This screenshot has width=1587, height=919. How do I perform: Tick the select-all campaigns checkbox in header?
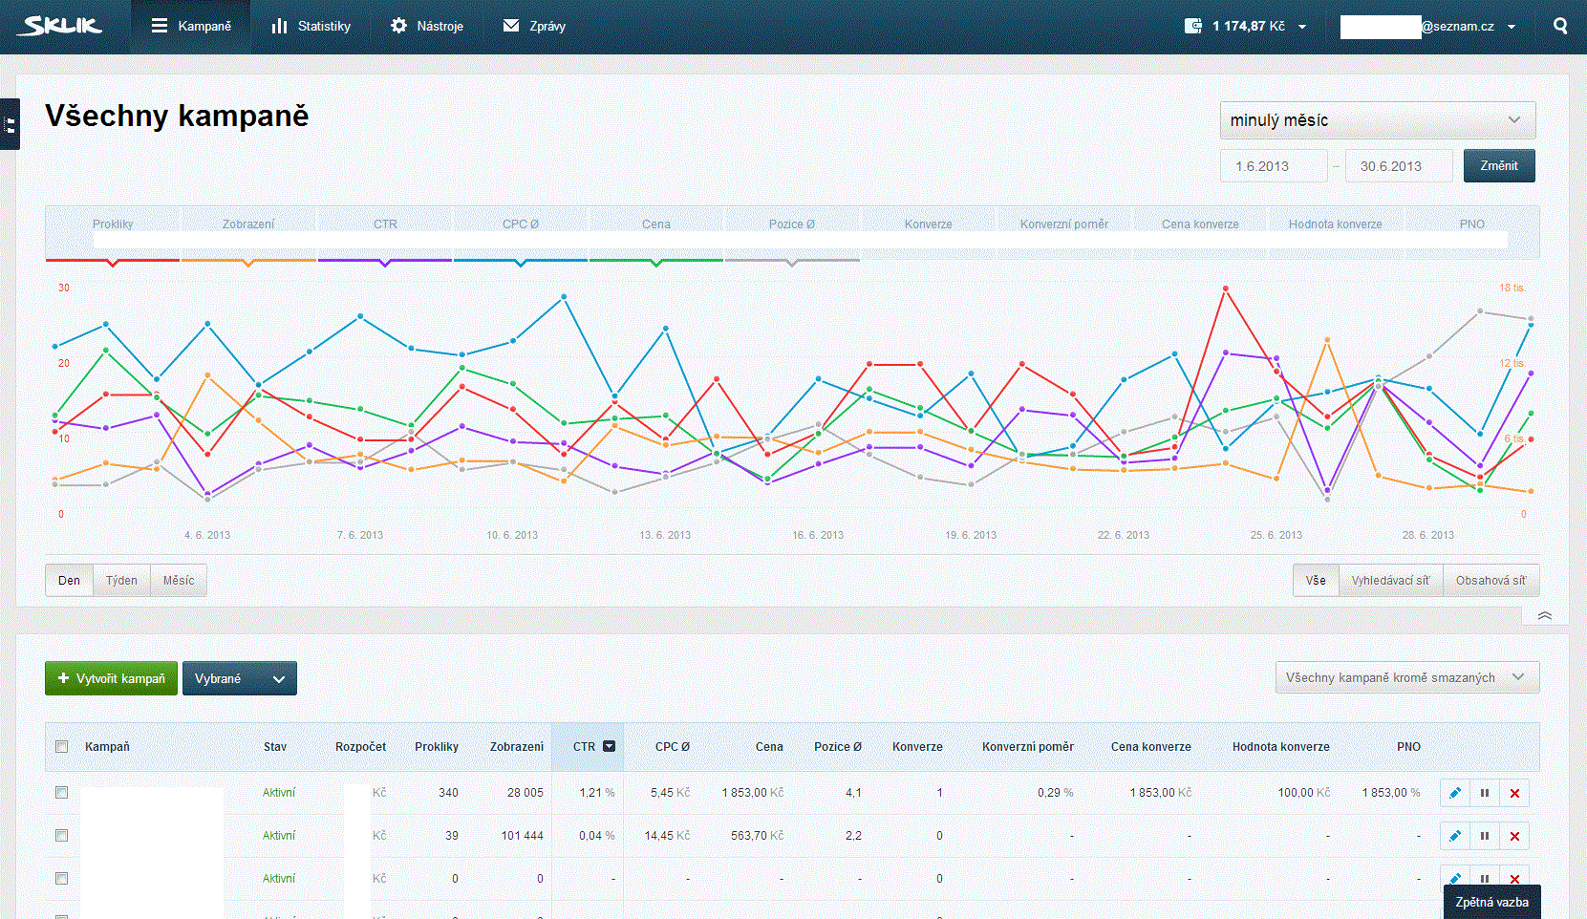point(62,747)
